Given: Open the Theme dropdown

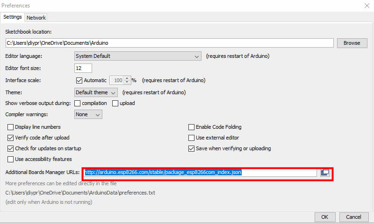Looking at the screenshot, I should pyautogui.click(x=96, y=92).
